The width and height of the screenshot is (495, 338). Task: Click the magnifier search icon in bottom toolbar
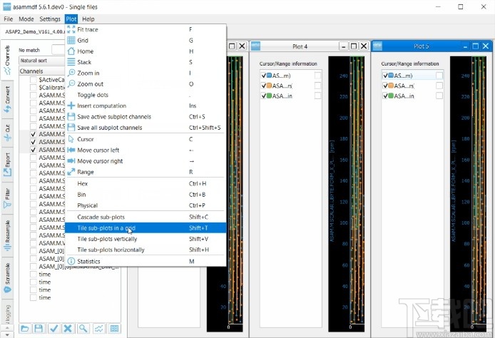(x=83, y=329)
